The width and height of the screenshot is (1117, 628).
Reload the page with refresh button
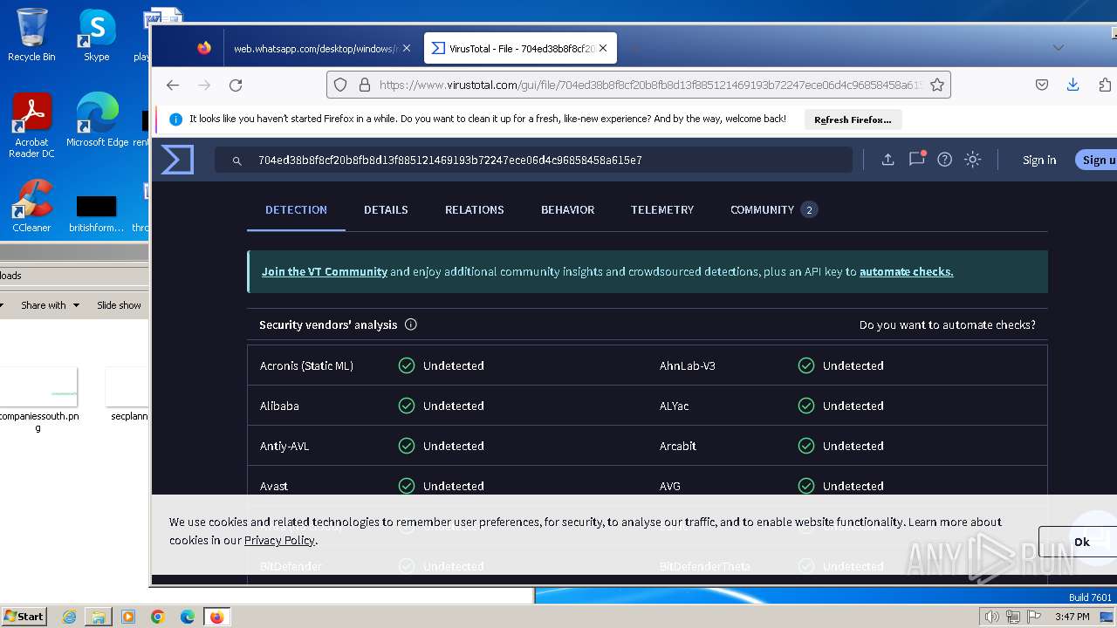[236, 85]
